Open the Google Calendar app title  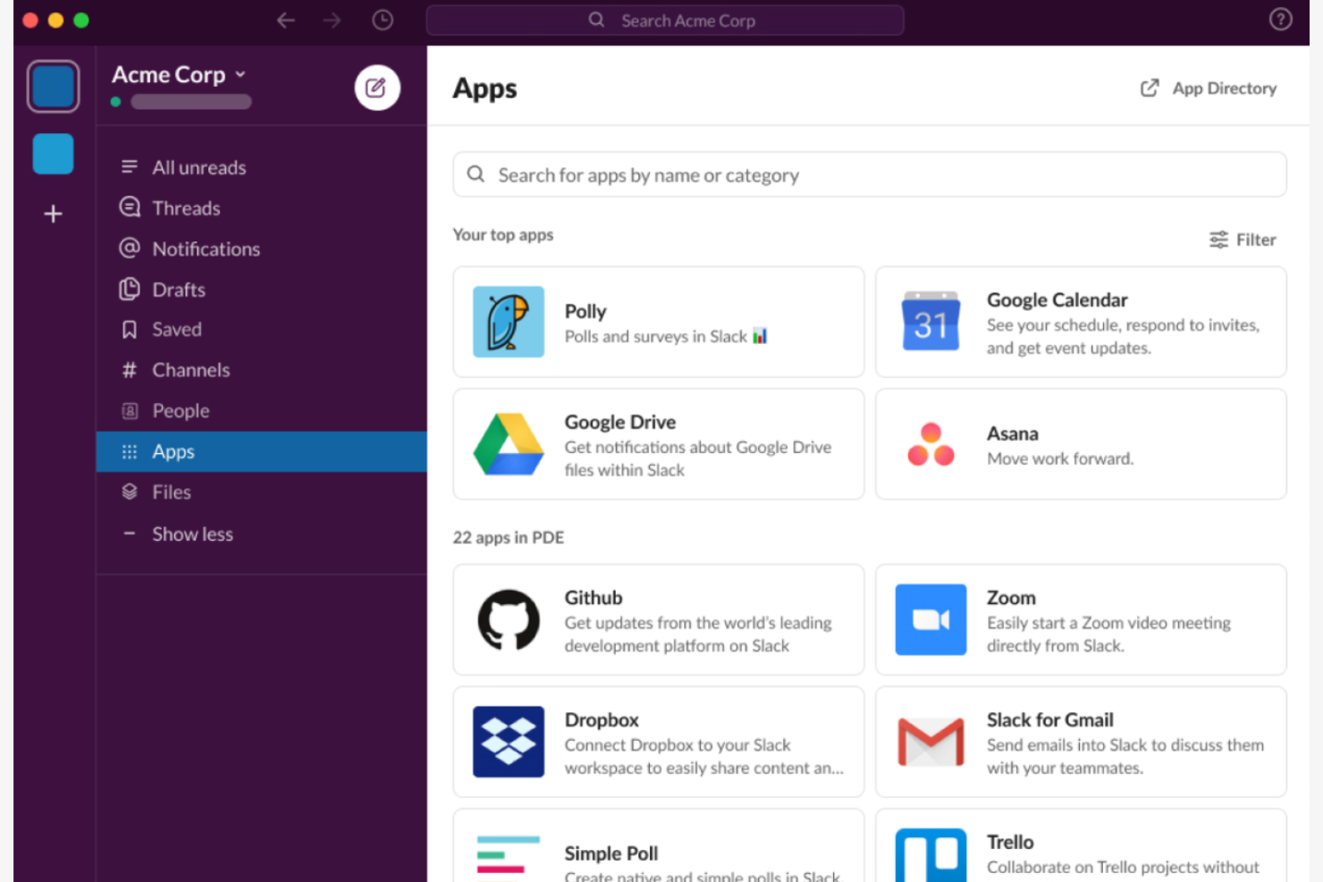(x=1057, y=299)
